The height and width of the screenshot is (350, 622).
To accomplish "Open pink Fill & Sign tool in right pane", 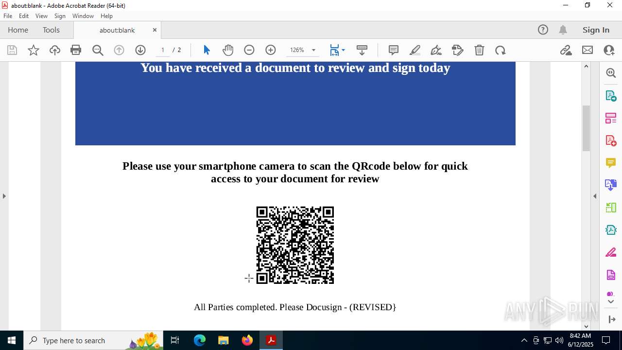I will 611,253.
